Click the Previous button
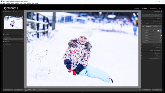 [x=146, y=90]
